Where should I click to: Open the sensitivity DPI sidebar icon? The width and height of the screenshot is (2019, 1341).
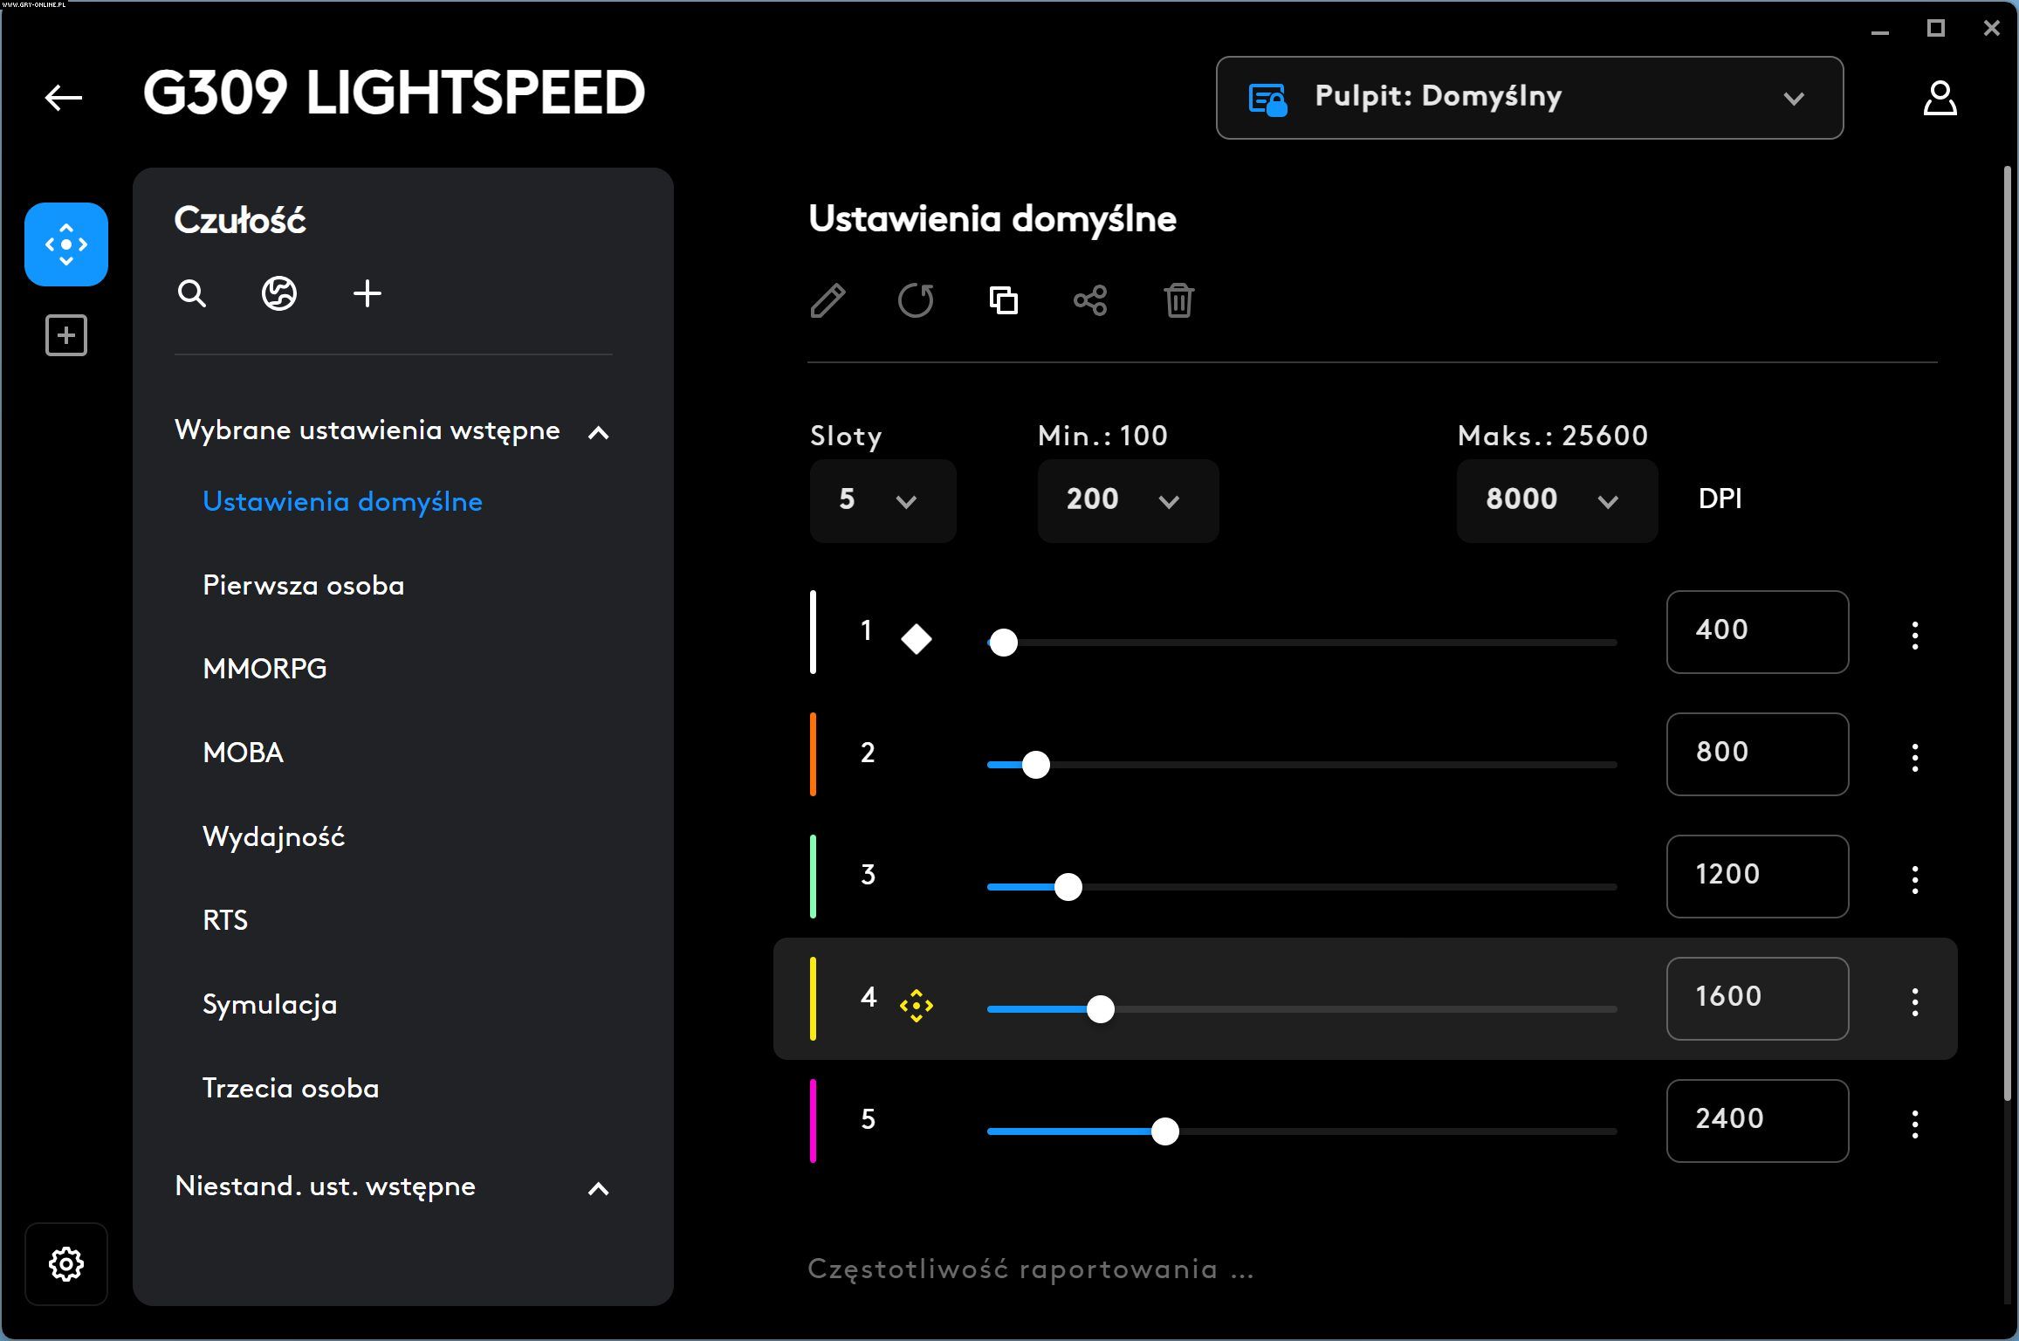[x=66, y=244]
